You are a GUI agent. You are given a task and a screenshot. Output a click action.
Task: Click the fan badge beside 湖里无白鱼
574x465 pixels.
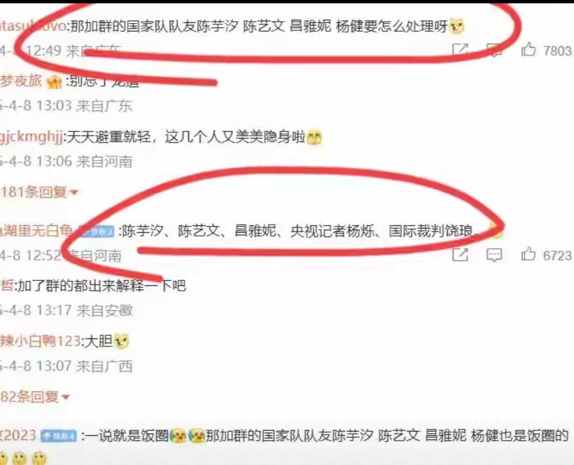point(96,231)
